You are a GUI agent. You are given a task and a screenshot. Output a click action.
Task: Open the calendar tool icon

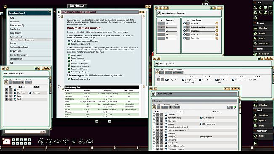(x=271, y=8)
